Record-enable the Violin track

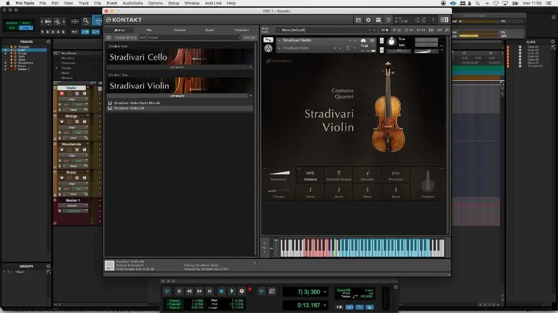click(62, 94)
